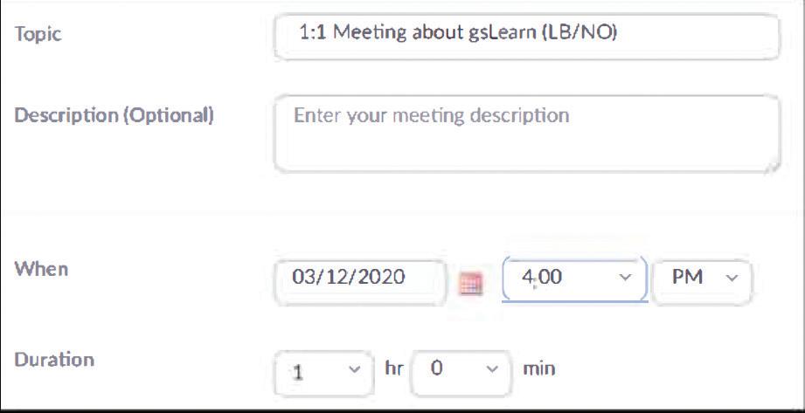Focus the meeting description text area

click(527, 134)
